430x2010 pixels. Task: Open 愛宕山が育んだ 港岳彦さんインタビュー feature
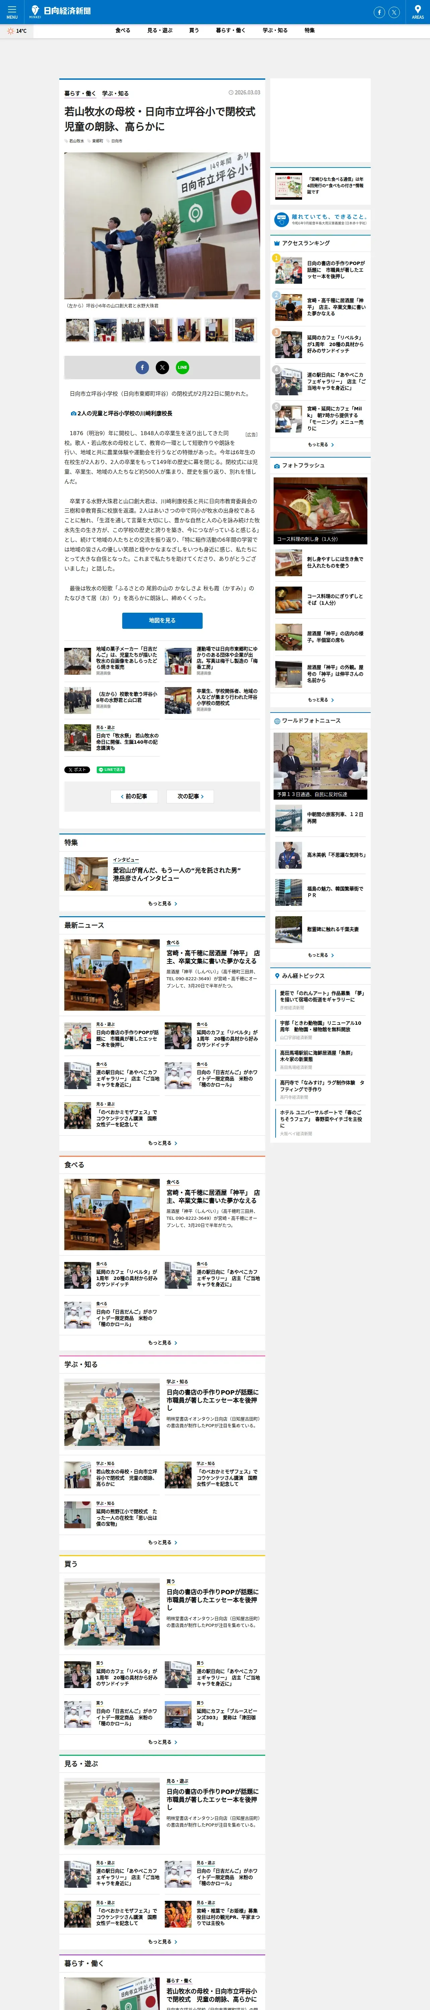(x=162, y=874)
